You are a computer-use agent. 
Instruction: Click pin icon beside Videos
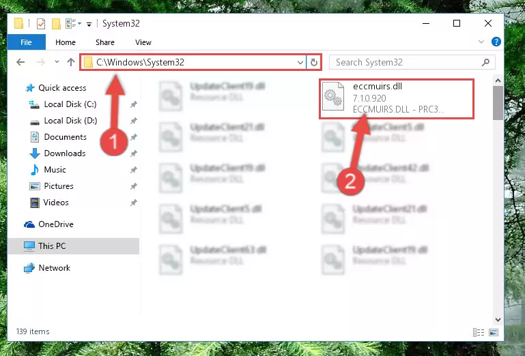click(x=133, y=203)
